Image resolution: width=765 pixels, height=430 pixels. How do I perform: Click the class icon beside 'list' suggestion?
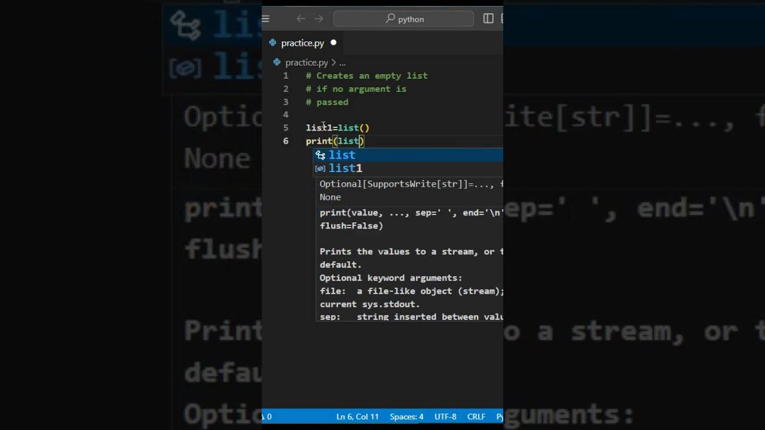[320, 155]
